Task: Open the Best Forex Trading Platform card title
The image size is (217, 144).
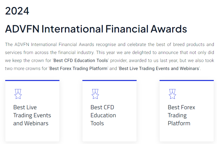Action: point(181,115)
